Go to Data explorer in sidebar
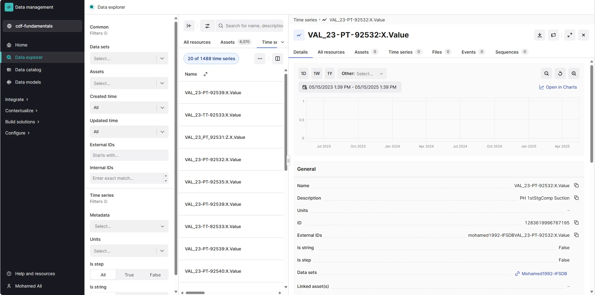 click(42, 57)
